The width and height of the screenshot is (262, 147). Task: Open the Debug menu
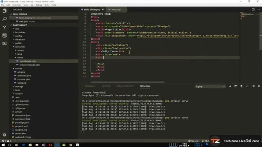pos(39,5)
